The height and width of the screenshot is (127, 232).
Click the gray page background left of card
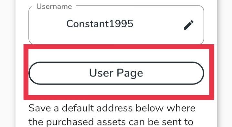[7, 63]
